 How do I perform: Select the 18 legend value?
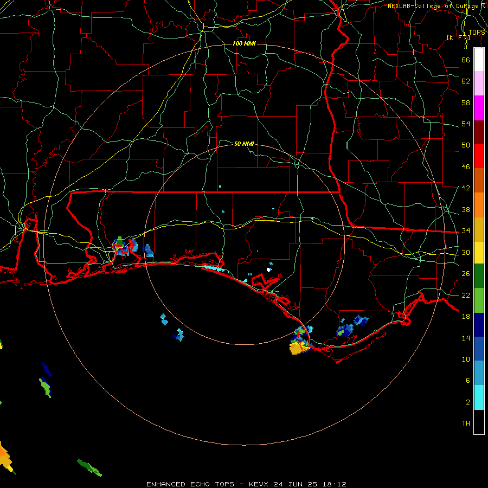click(x=466, y=317)
